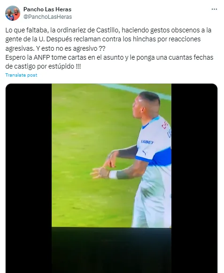The height and width of the screenshot is (273, 224).
Task: Click the right black bar of video
Action: (x=194, y=178)
